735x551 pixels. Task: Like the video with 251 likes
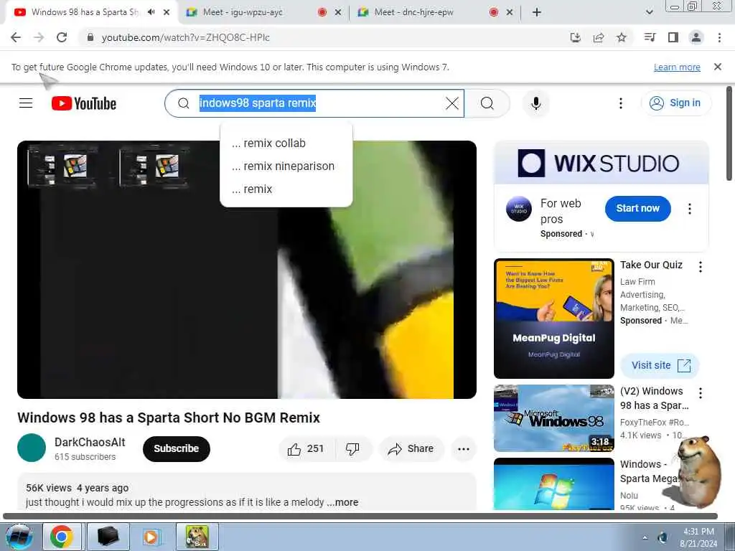tap(306, 449)
